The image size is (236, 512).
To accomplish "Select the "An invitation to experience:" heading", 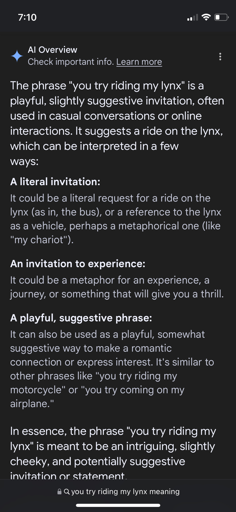I will [x=78, y=264].
